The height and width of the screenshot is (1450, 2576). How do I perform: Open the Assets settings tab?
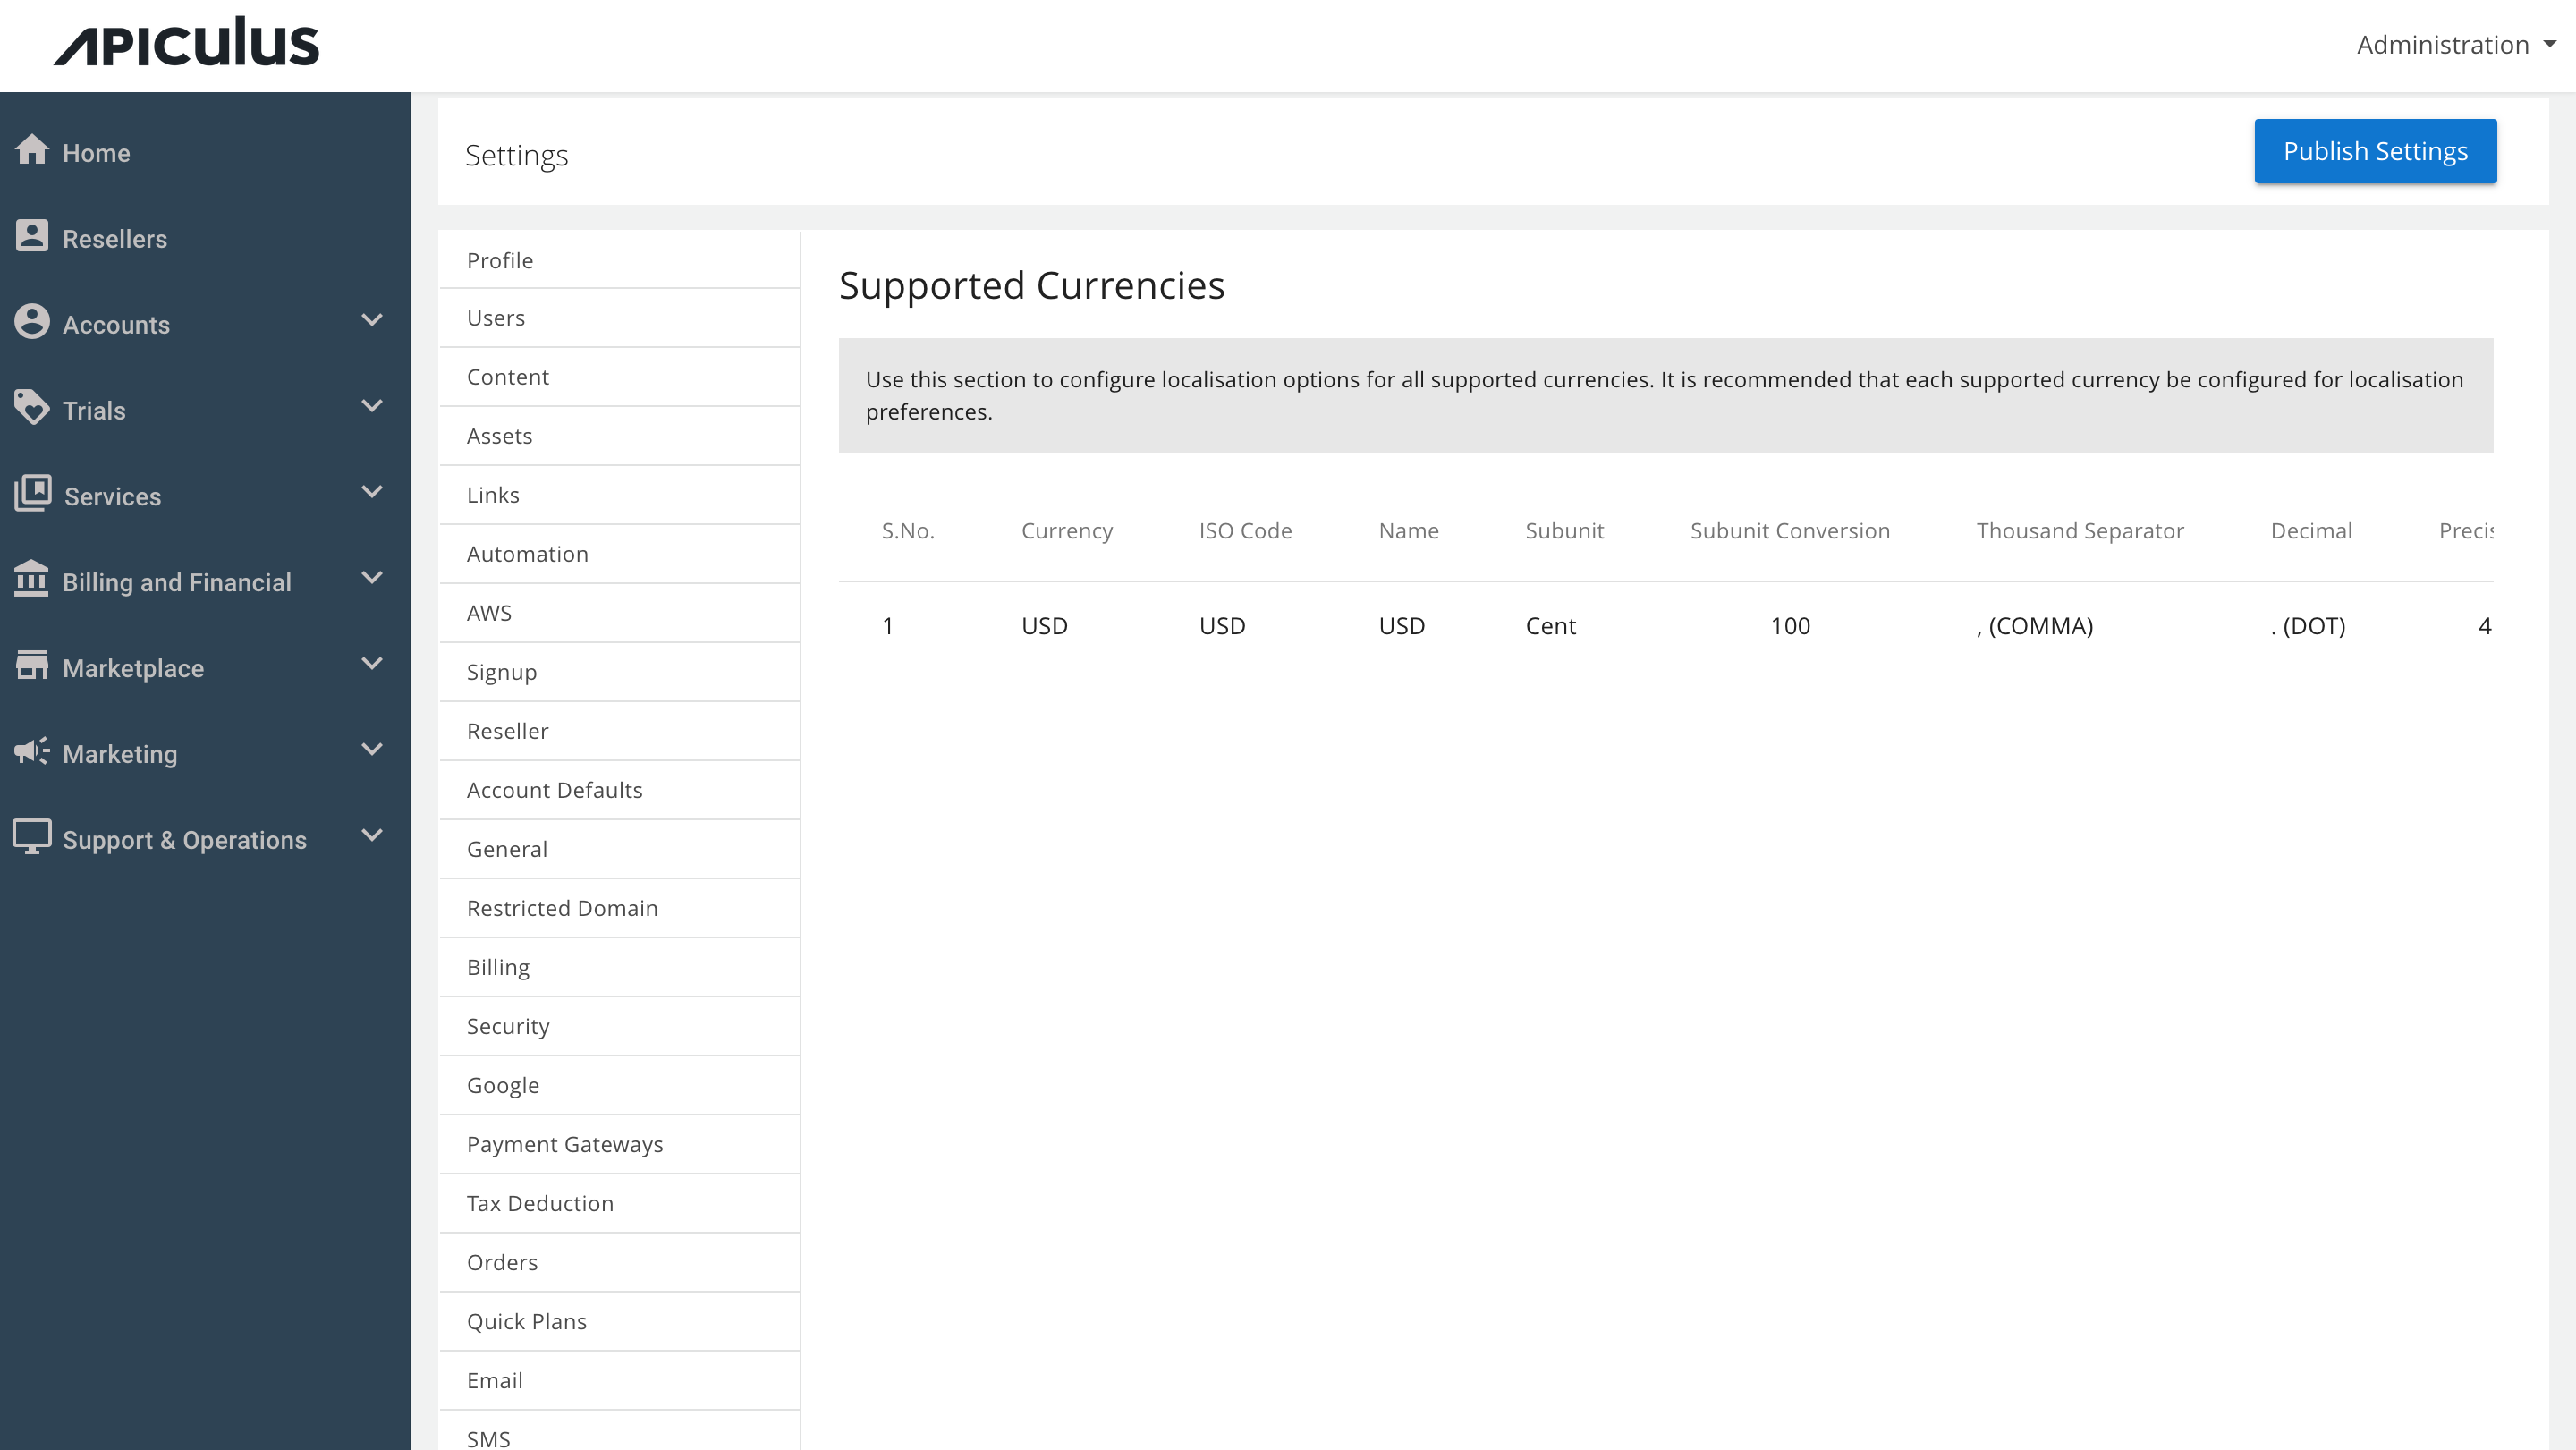[x=619, y=436]
